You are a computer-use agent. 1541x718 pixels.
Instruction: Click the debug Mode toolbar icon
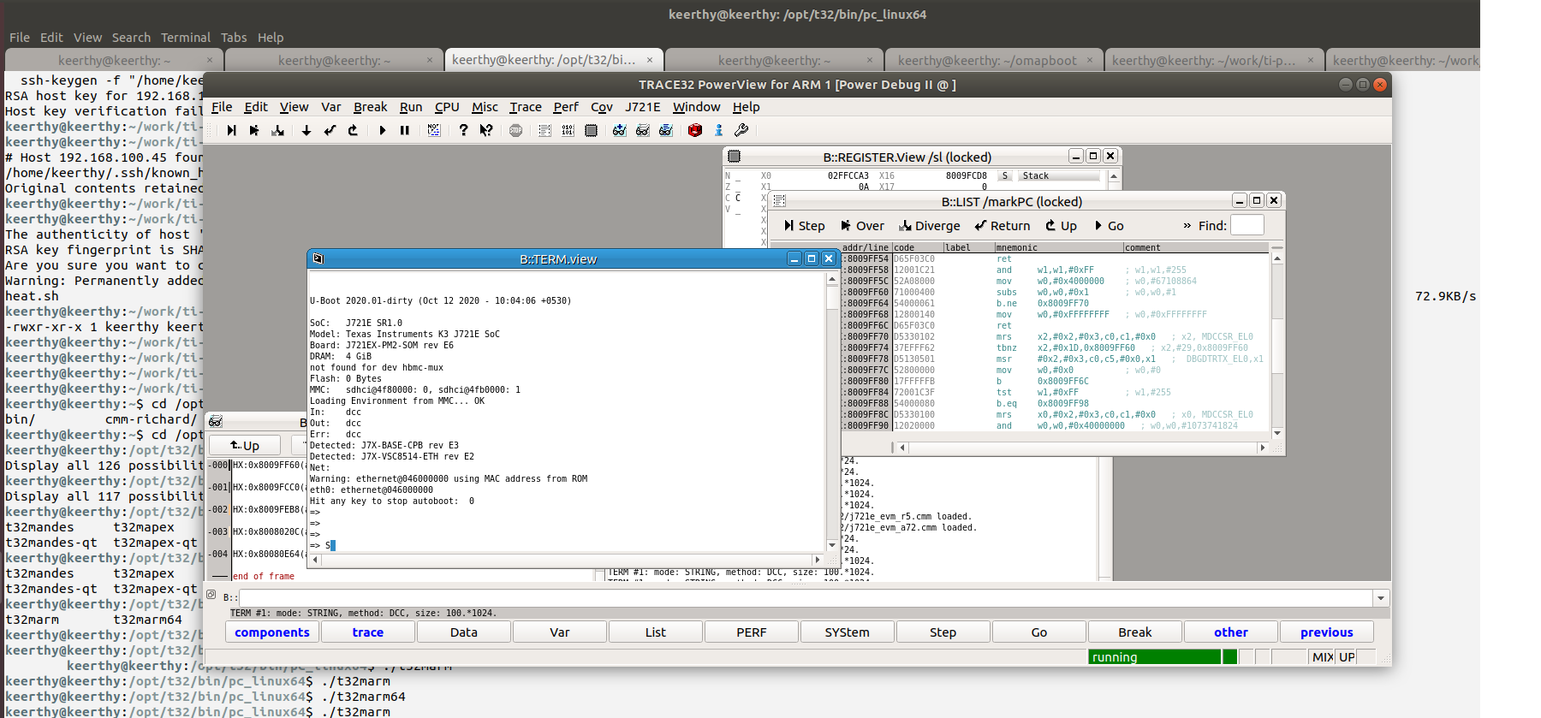[x=434, y=130]
